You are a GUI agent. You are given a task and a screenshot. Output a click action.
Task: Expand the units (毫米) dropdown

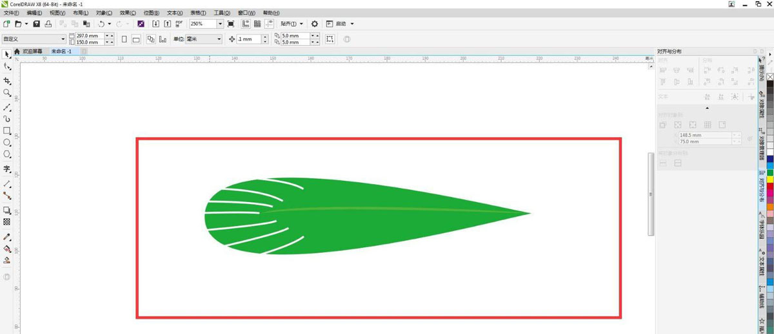tap(219, 39)
